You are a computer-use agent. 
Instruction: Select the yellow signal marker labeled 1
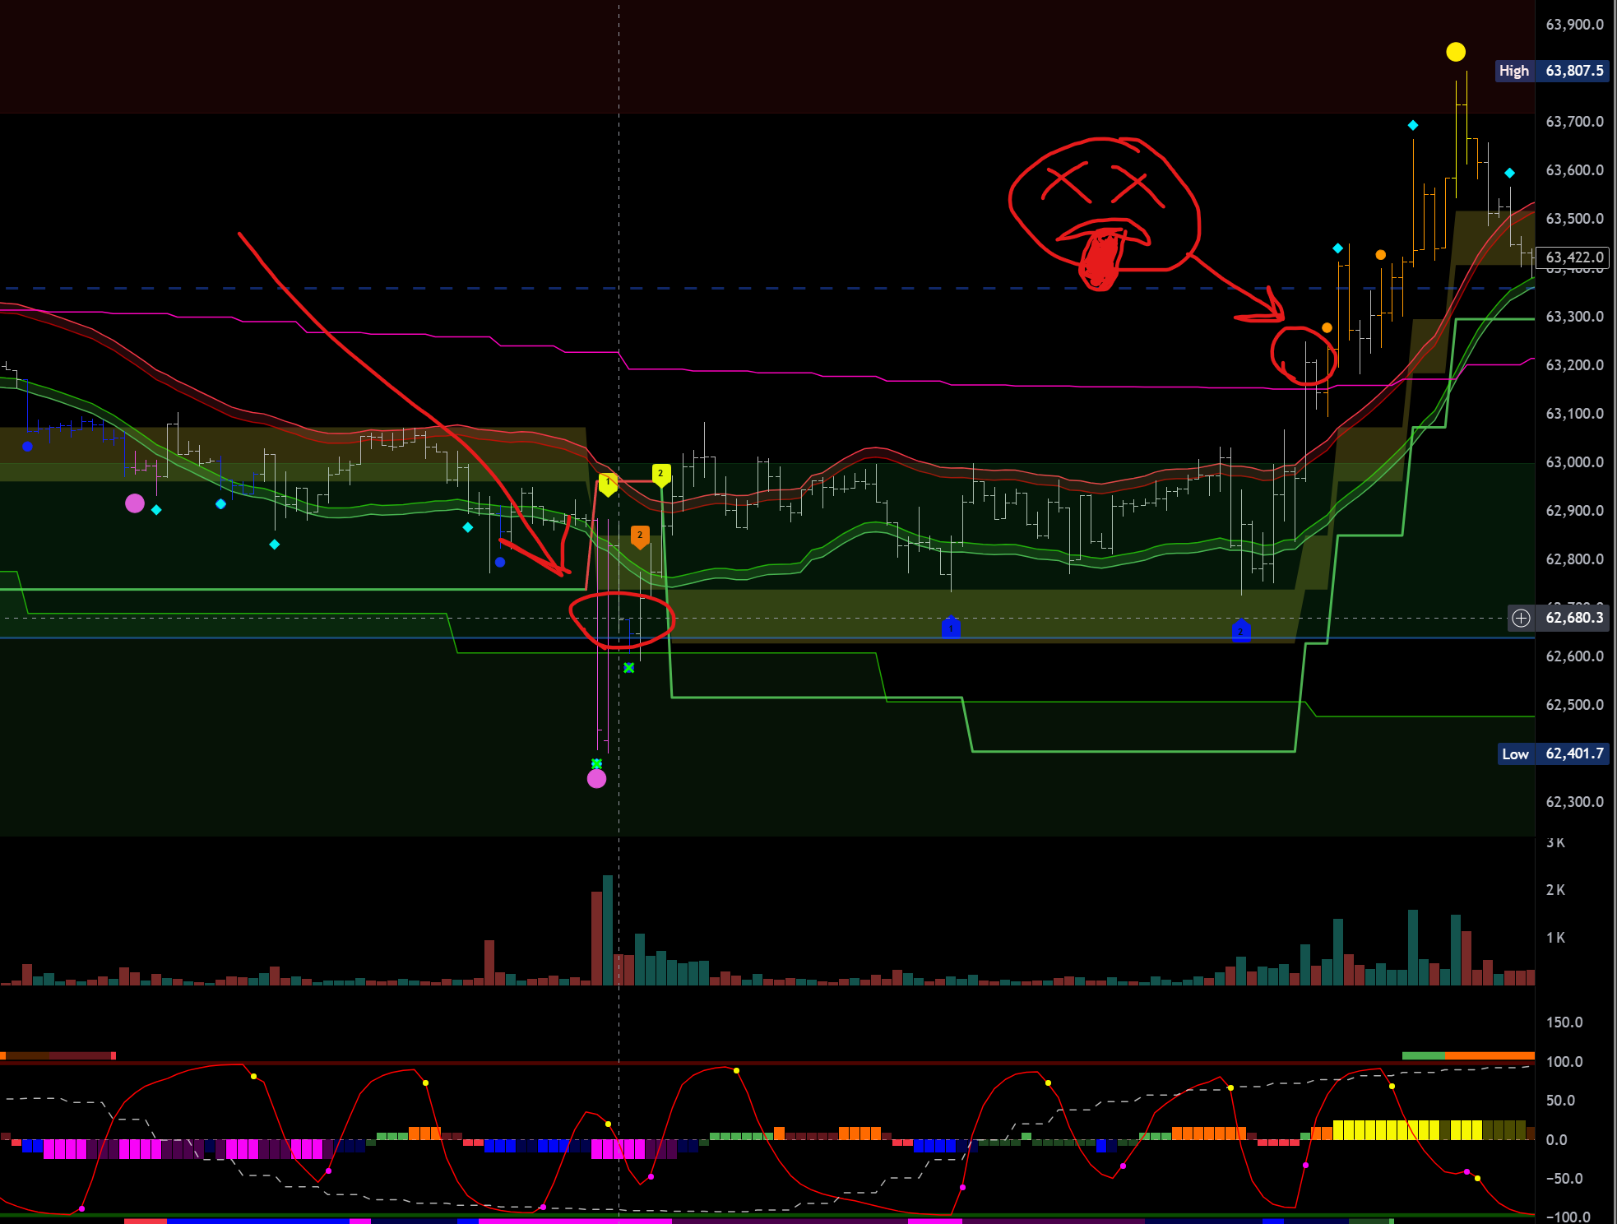tap(608, 483)
